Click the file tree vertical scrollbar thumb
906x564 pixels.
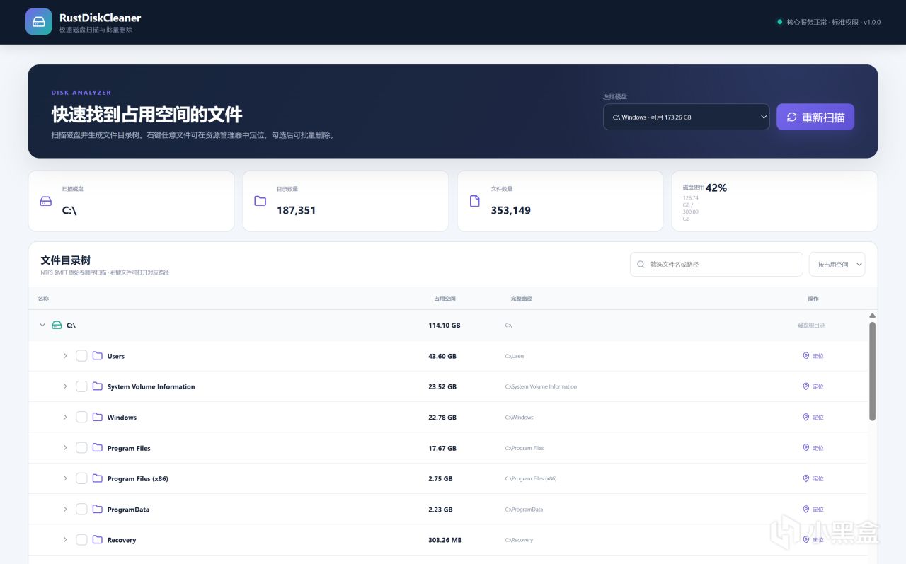pos(872,372)
